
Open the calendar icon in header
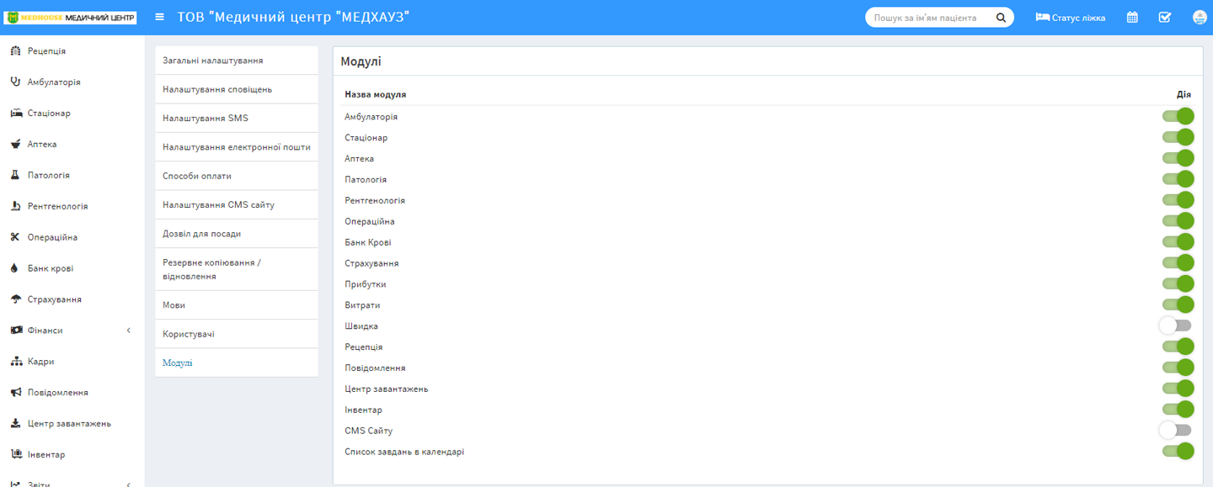(1132, 18)
